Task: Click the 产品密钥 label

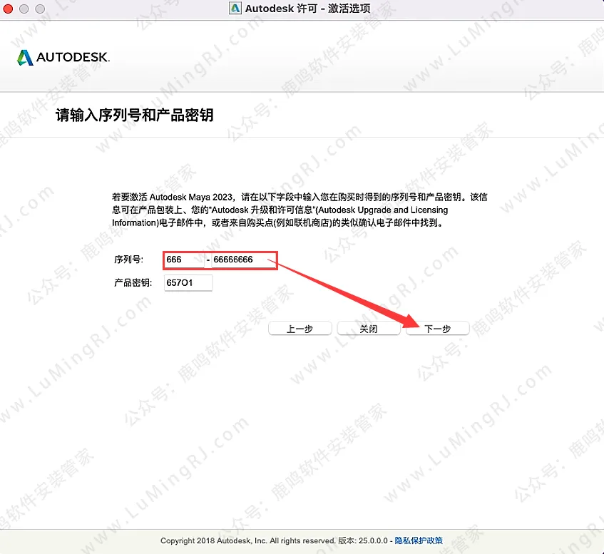Action: (x=133, y=283)
